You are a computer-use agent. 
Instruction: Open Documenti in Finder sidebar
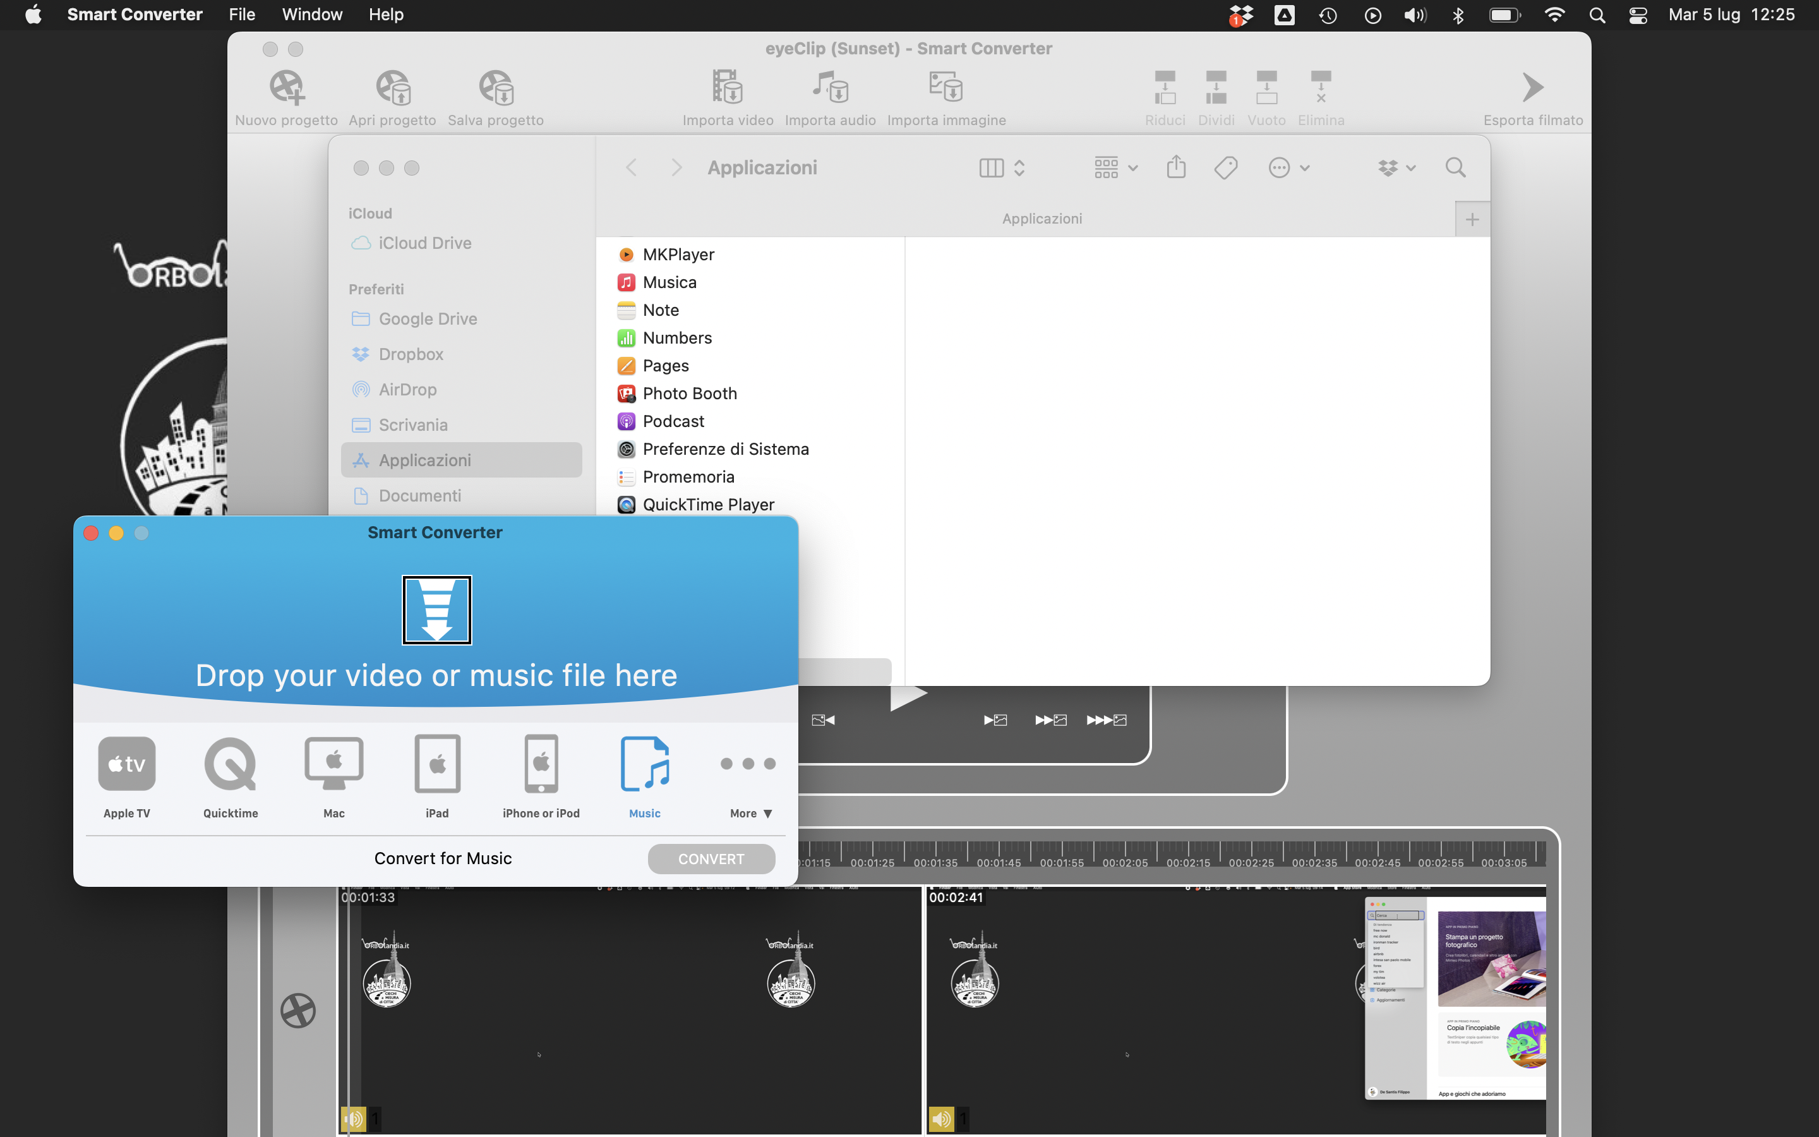click(x=461, y=496)
